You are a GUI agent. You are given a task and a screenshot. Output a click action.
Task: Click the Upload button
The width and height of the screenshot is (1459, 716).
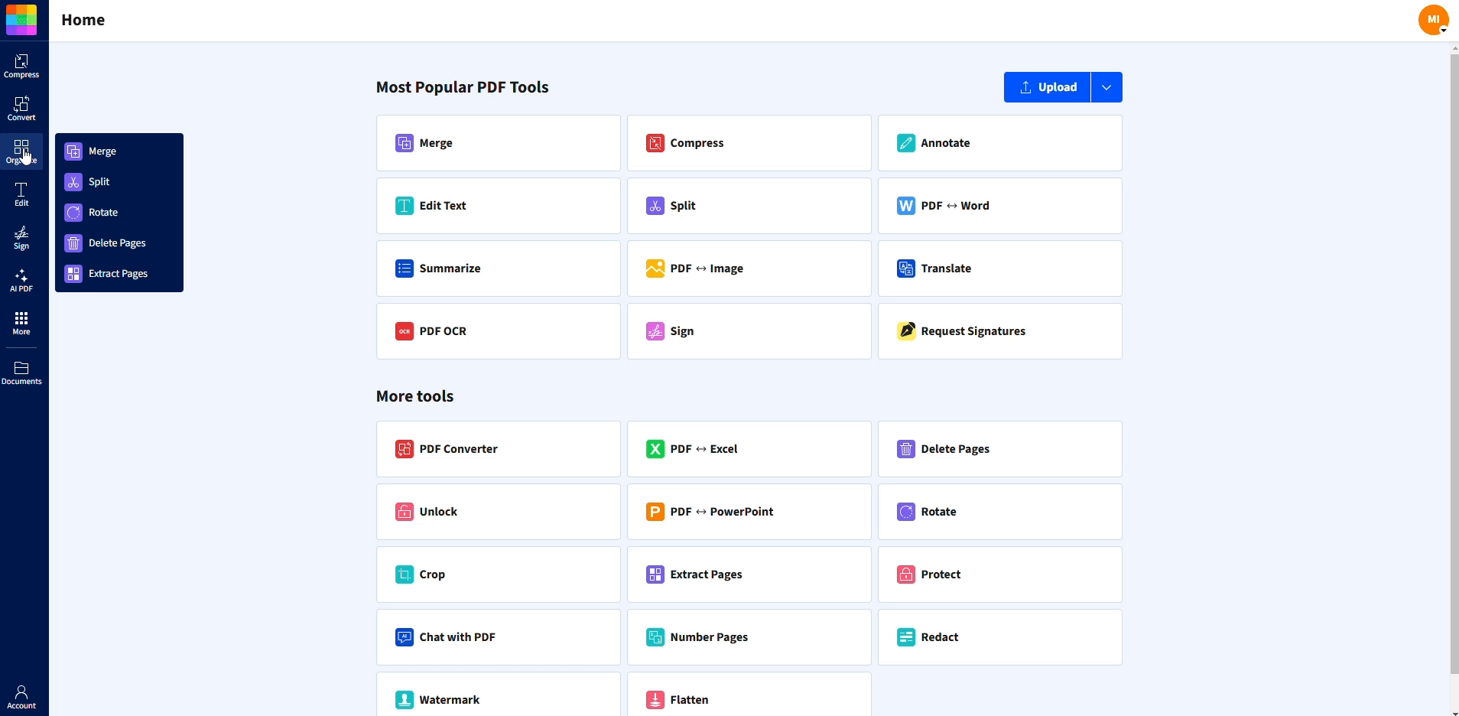(1048, 87)
